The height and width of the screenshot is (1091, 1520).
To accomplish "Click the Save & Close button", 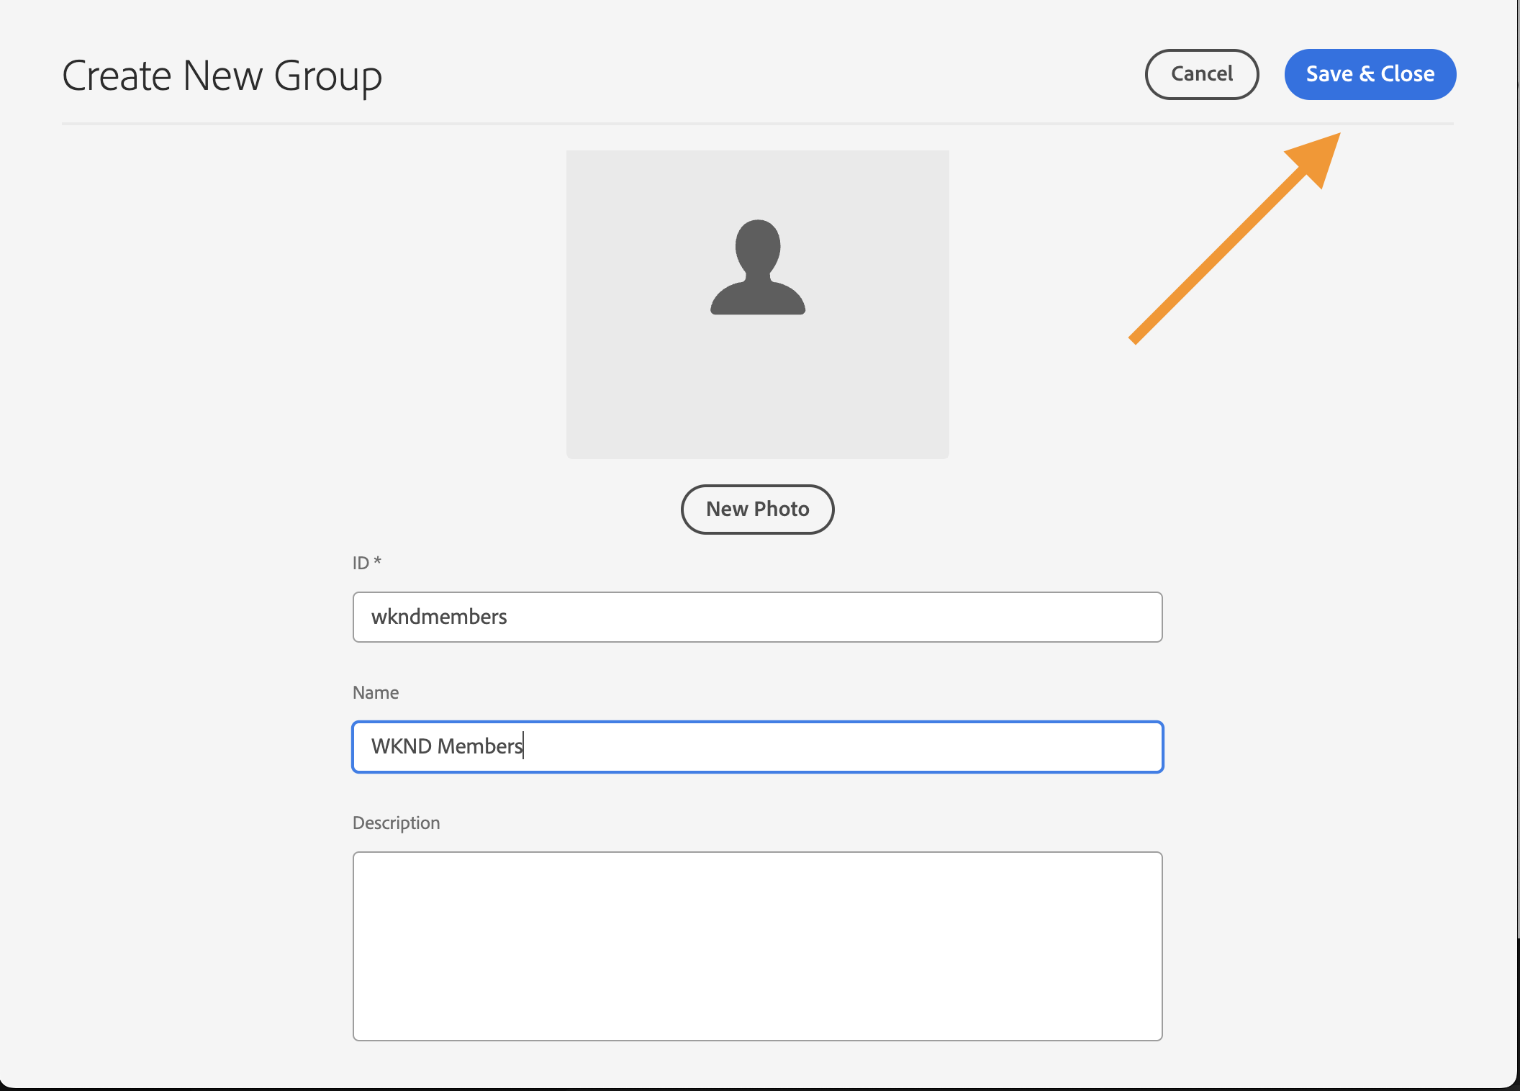I will pos(1370,74).
